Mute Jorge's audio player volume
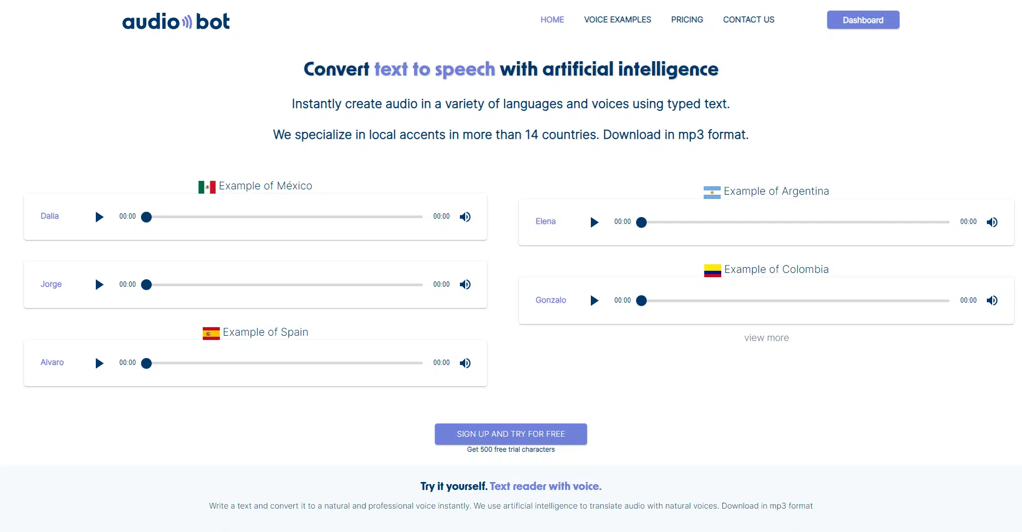The height and width of the screenshot is (532, 1022). point(465,285)
